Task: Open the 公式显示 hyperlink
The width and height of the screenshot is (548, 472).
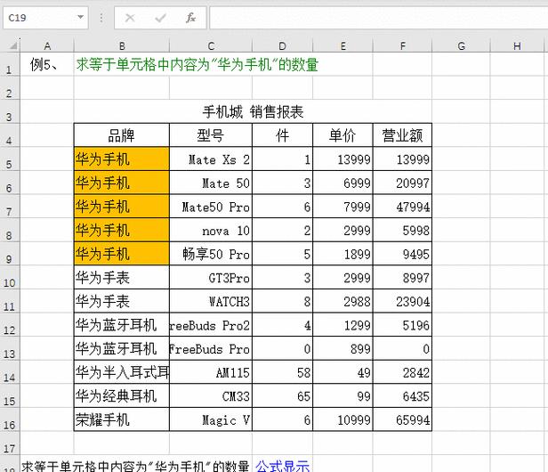Action: 282,466
